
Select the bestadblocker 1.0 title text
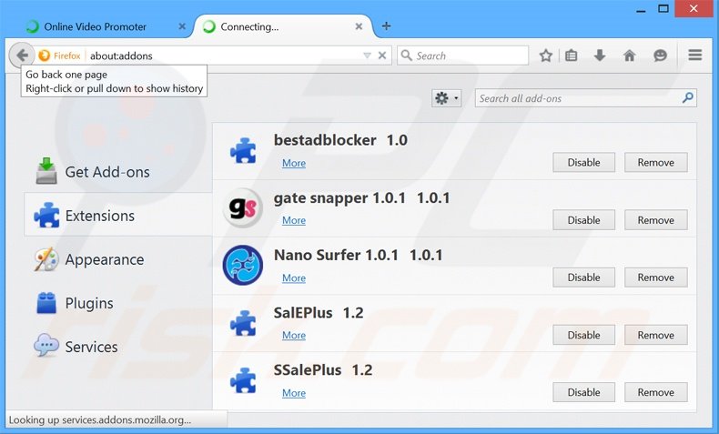point(340,140)
